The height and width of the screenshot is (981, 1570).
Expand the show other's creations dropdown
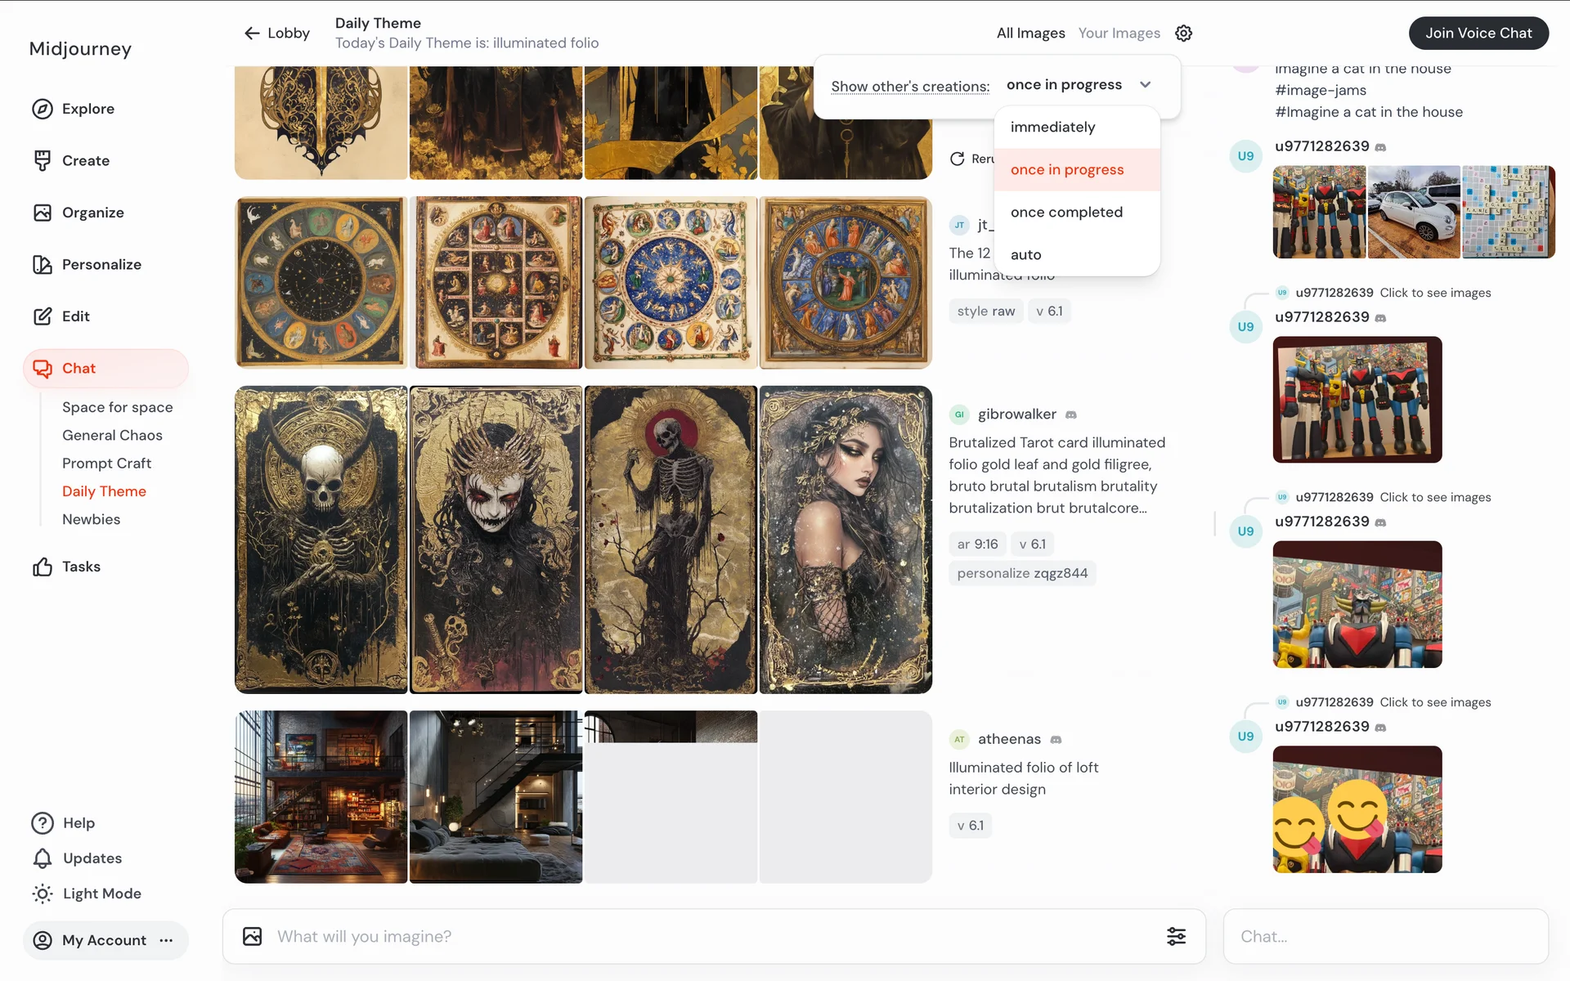1079,85
